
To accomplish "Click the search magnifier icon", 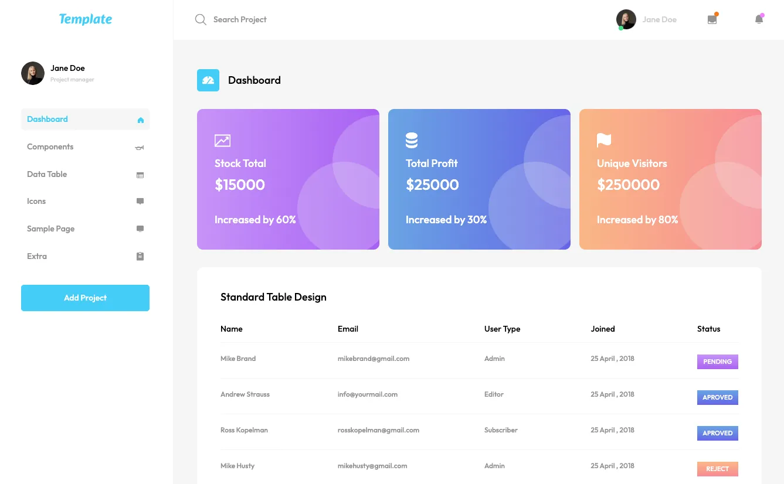I will pyautogui.click(x=200, y=19).
